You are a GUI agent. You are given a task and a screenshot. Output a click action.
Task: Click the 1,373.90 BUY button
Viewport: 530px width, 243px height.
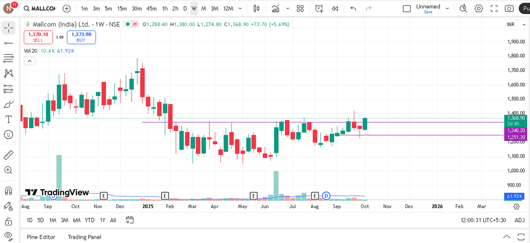pos(81,37)
